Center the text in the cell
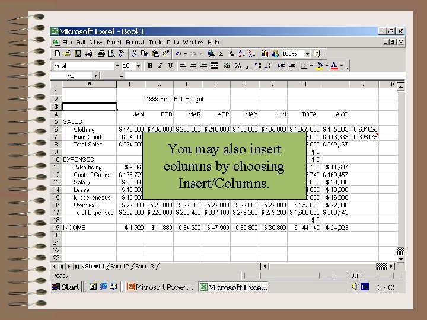This screenshot has height=320, width=427. (x=193, y=66)
